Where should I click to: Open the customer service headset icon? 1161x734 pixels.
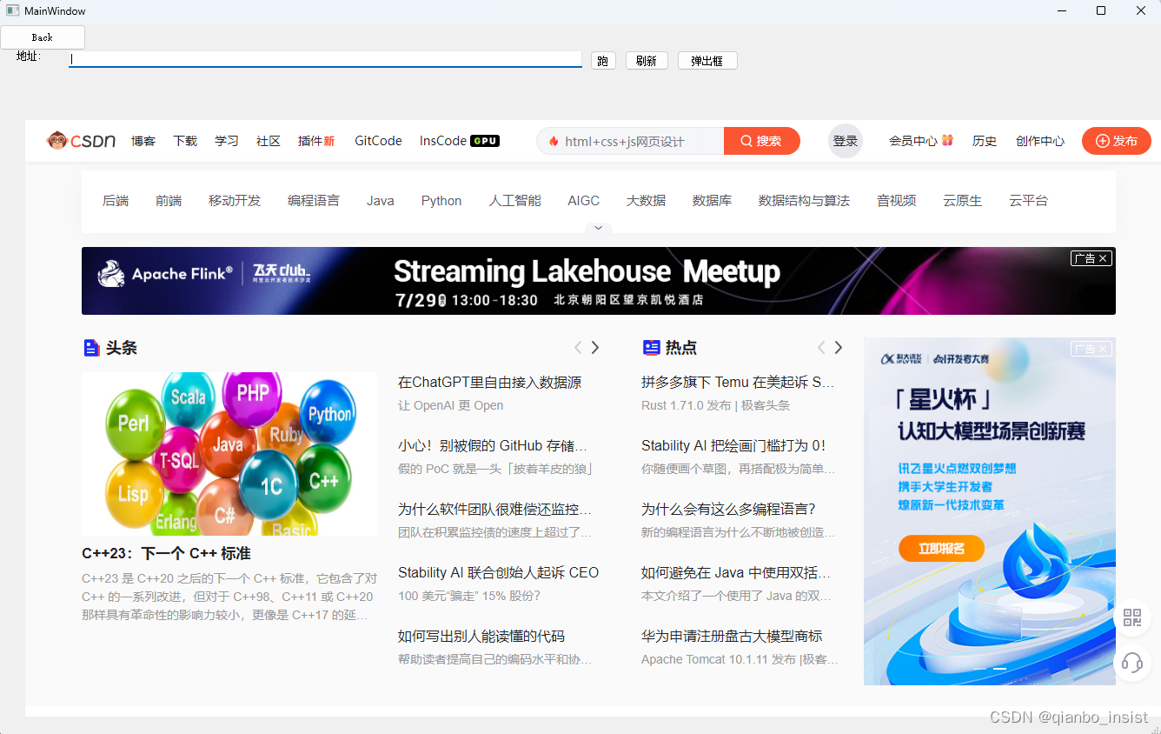1132,663
